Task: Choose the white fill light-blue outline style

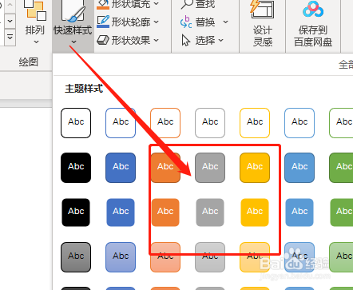Action: pyautogui.click(x=299, y=123)
